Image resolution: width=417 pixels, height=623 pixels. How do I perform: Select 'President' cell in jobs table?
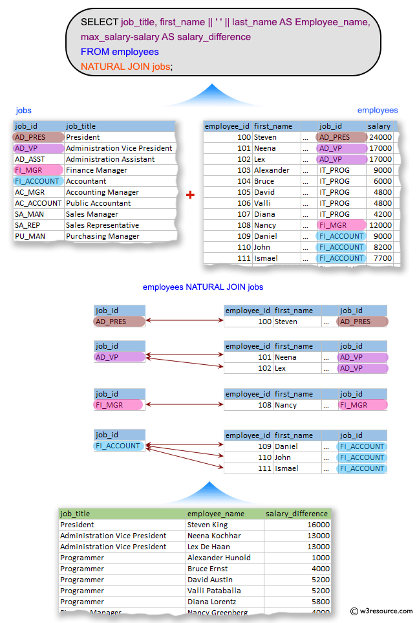click(120, 137)
